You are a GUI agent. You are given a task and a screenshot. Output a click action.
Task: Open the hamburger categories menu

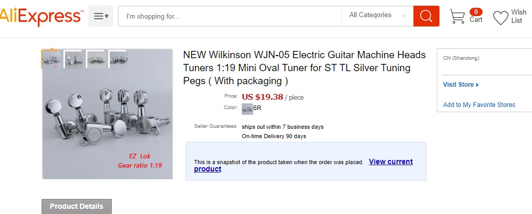(x=101, y=16)
